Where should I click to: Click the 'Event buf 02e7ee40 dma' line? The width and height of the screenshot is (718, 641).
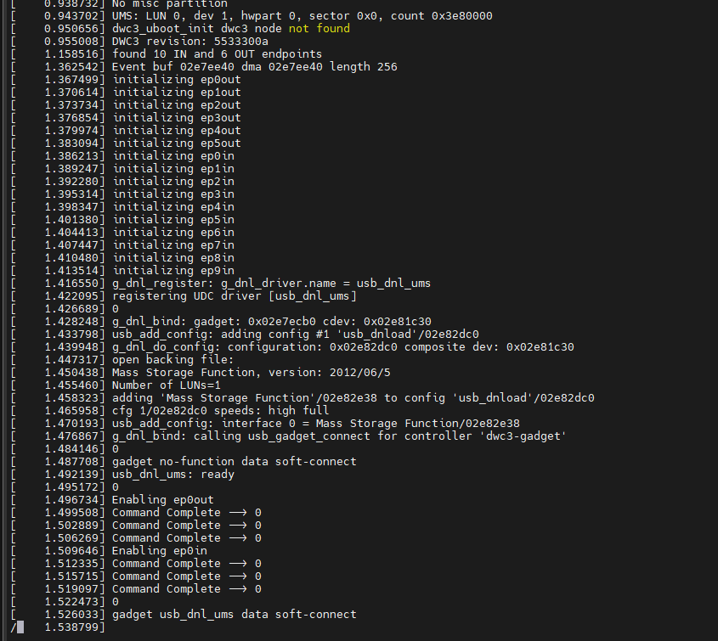pyautogui.click(x=254, y=67)
